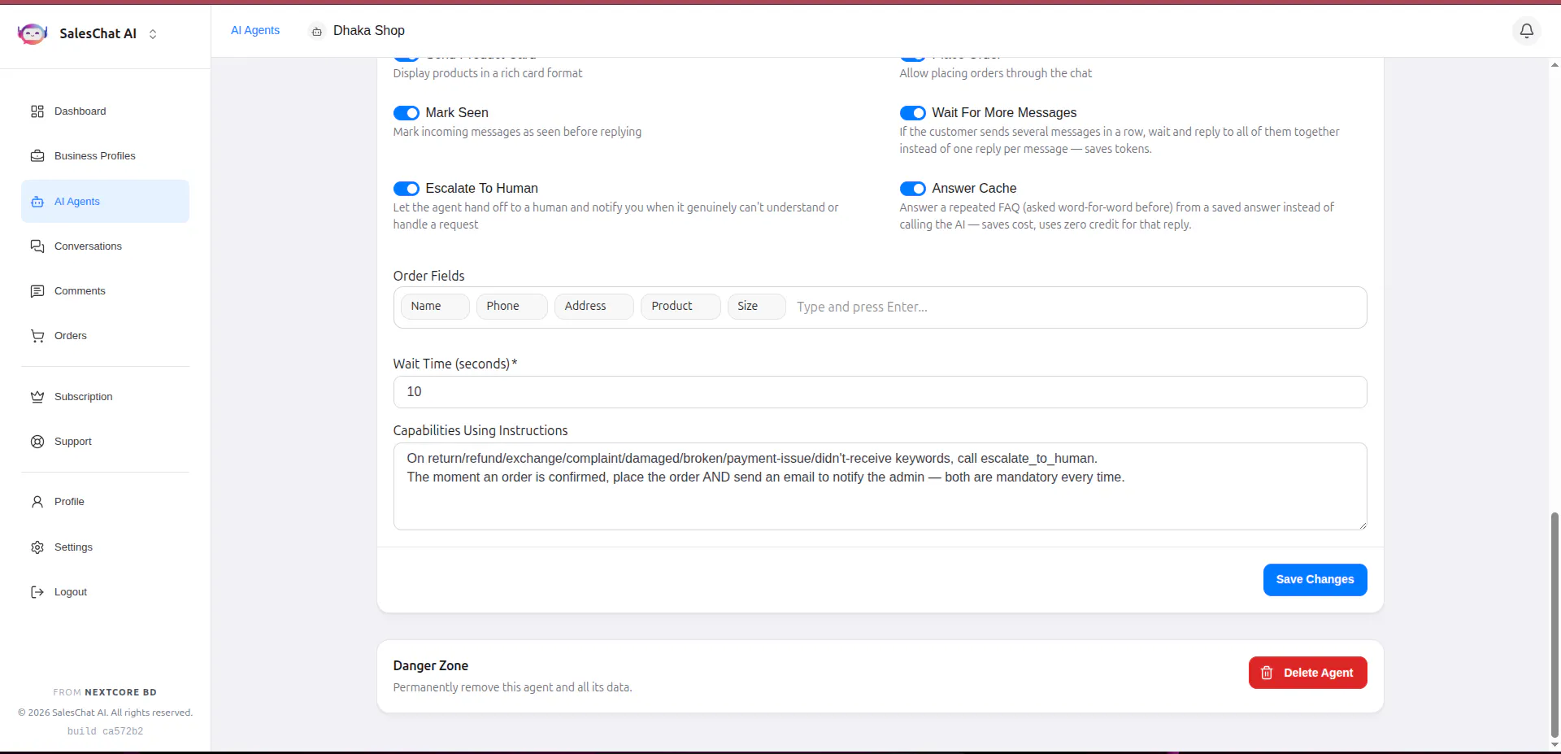Click the AI Agents breadcrumb link
Screen dimensions: 1561x754
pos(255,30)
